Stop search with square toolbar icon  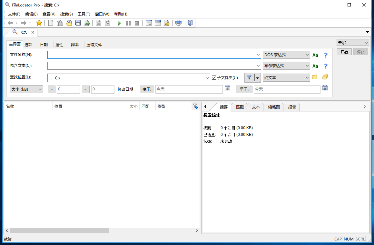coord(137,23)
